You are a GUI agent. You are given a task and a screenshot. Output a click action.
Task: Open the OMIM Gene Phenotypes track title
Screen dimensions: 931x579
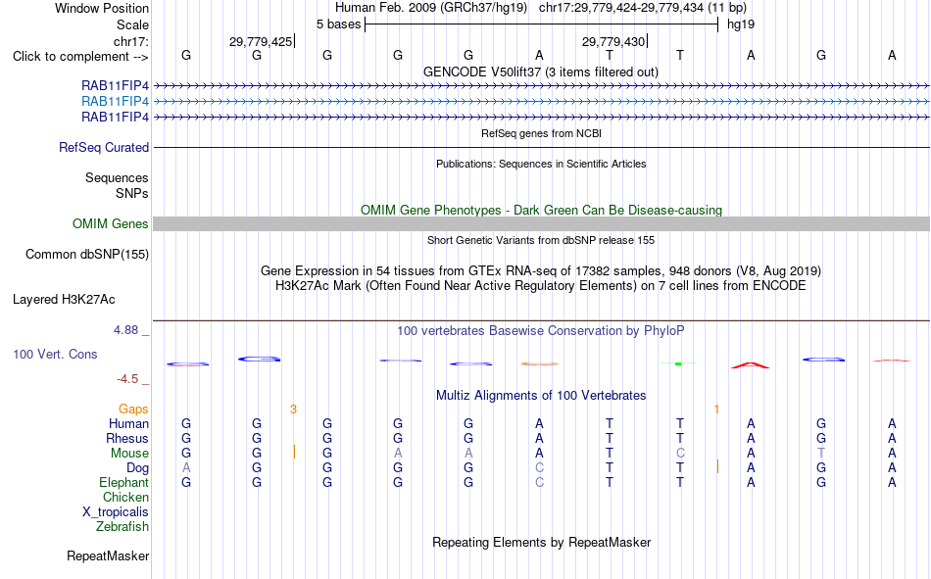(x=541, y=211)
